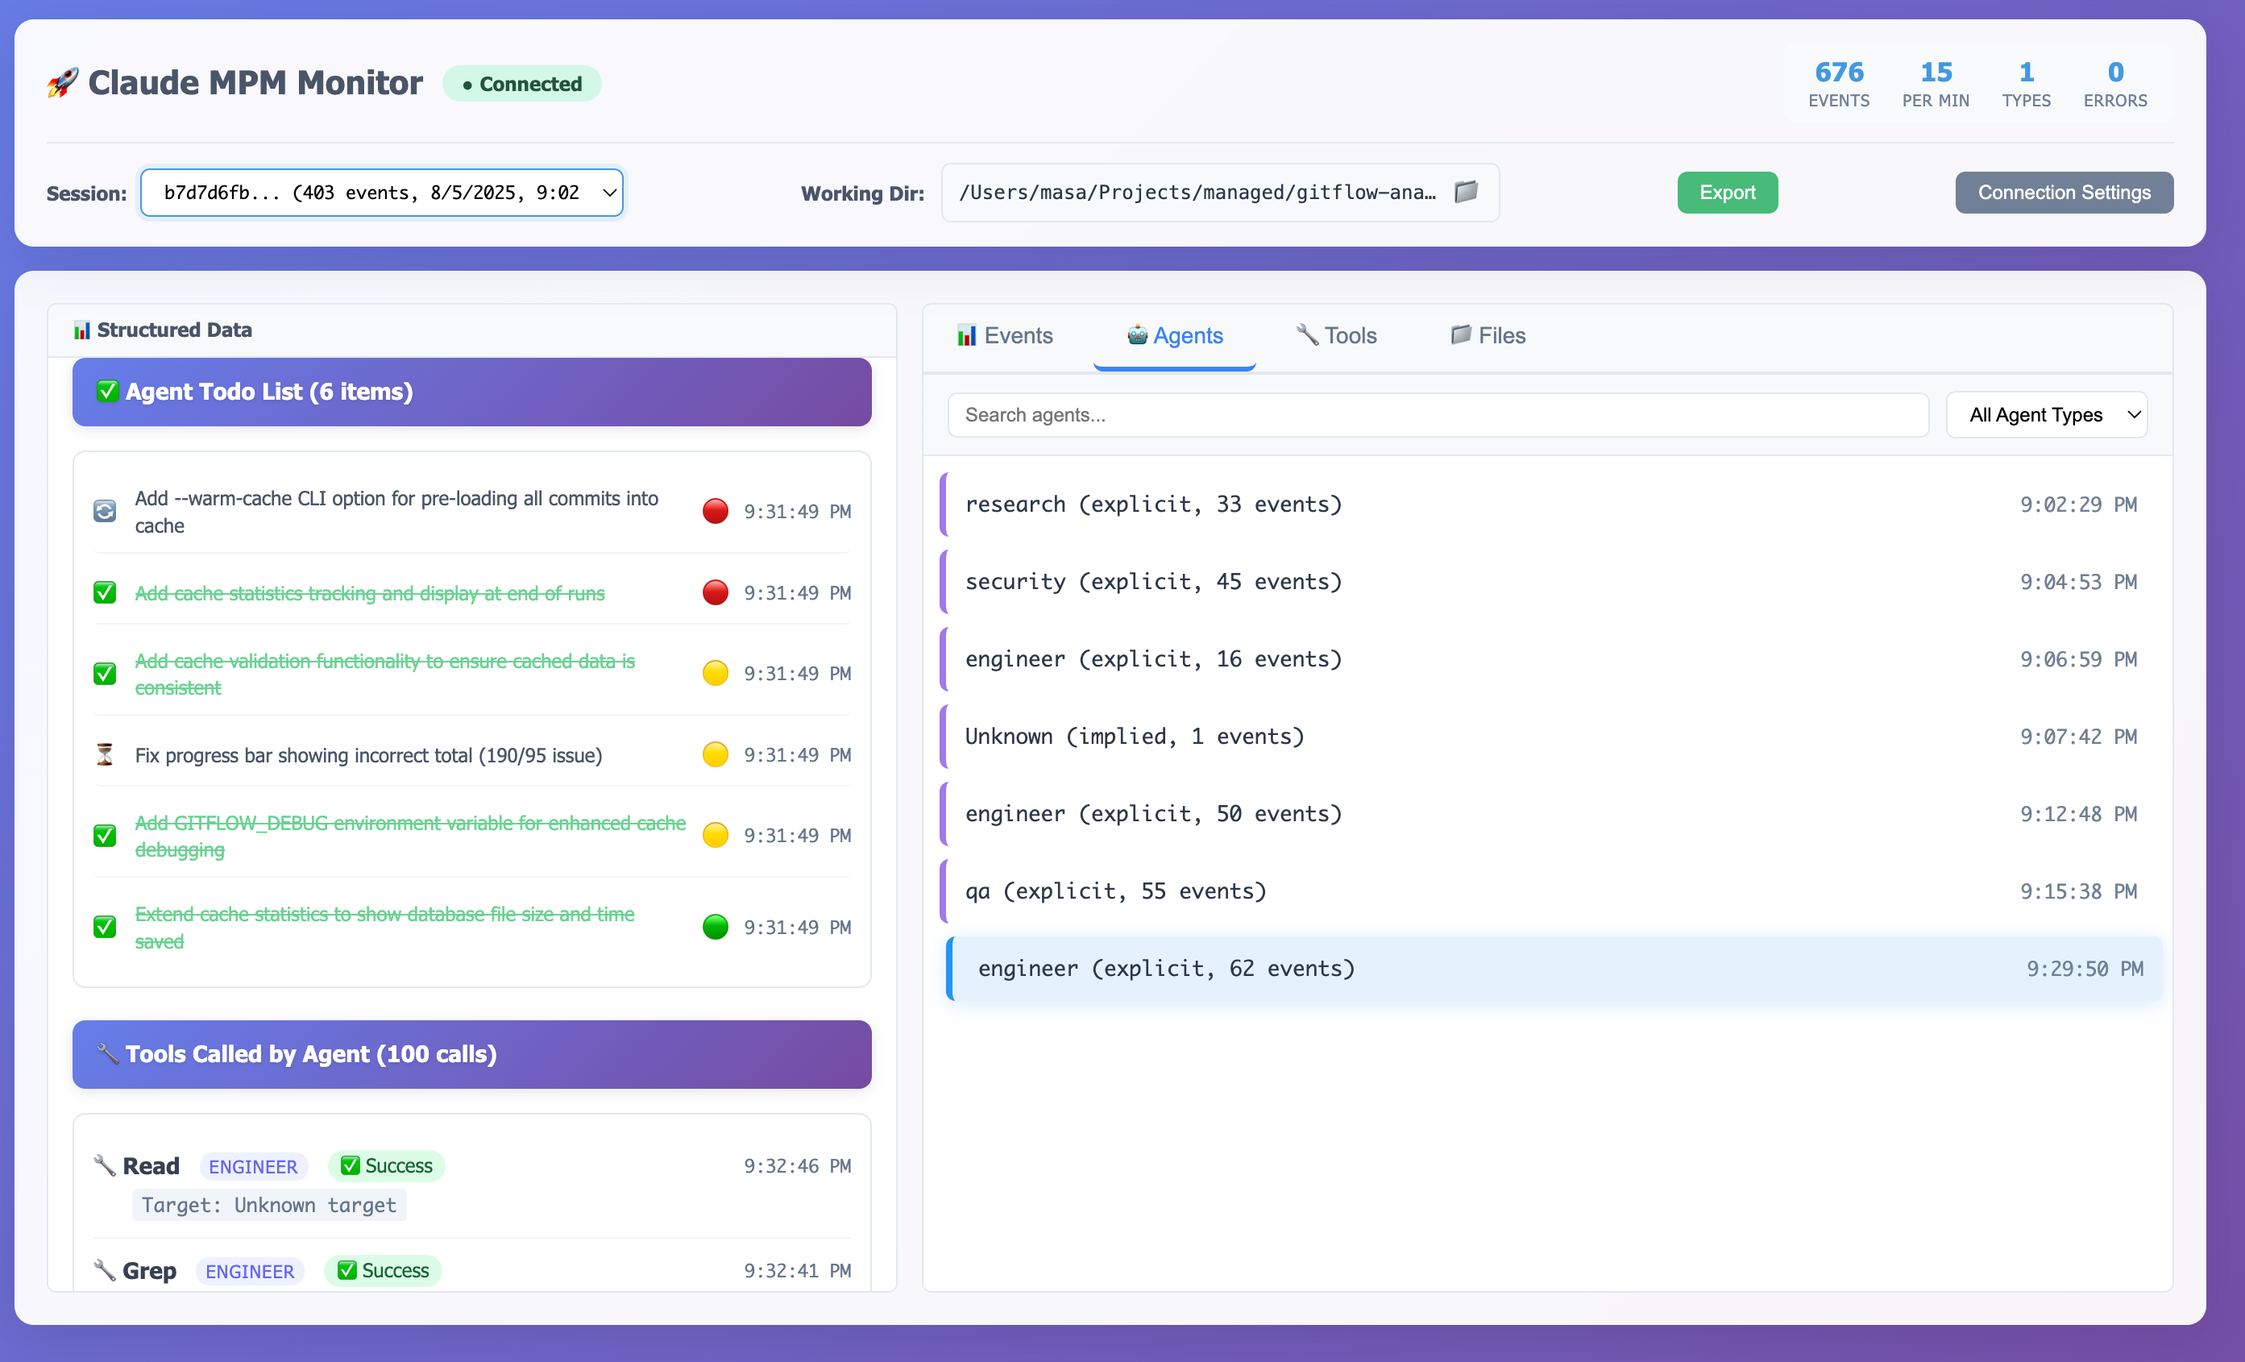Click the Search agents input field
2245x1362 pixels.
(x=1437, y=414)
